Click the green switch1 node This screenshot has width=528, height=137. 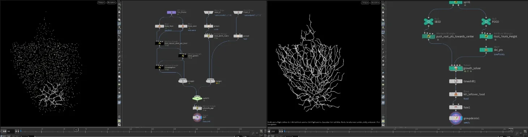pos(197,98)
